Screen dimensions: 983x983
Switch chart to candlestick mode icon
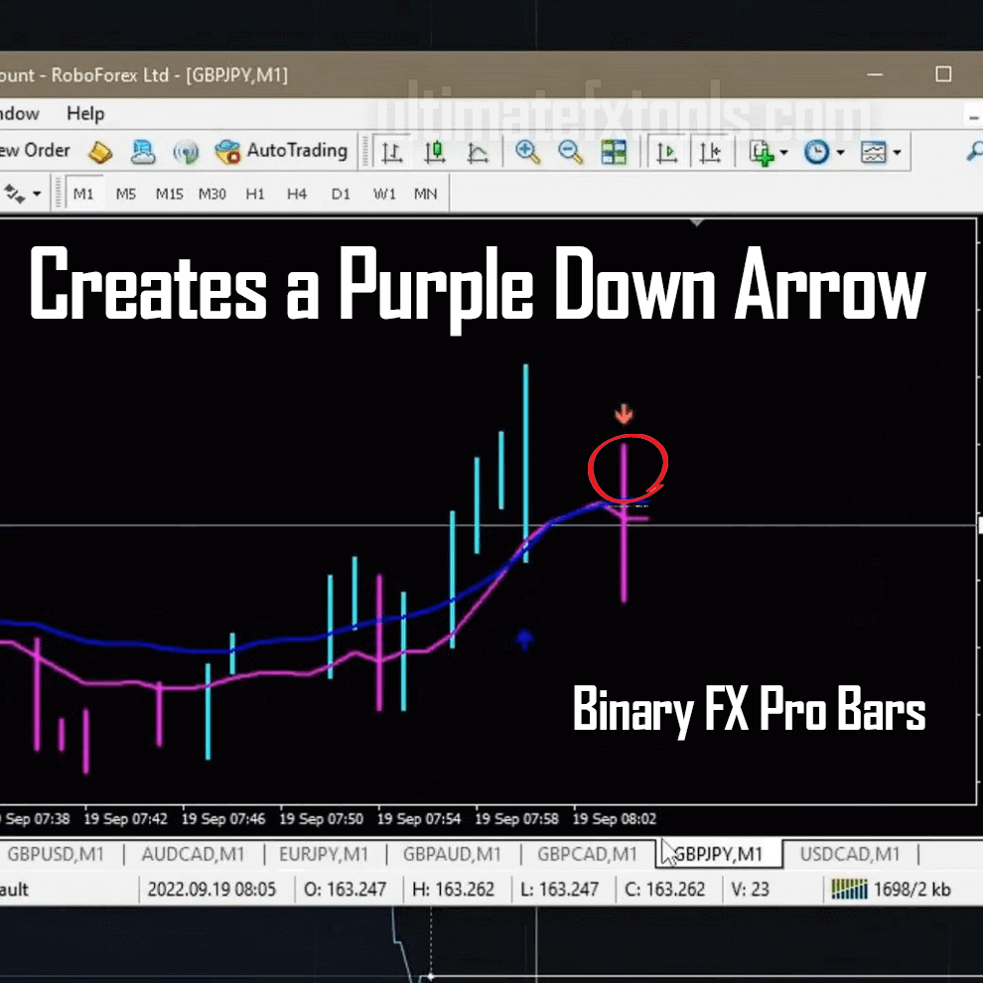[x=433, y=151]
